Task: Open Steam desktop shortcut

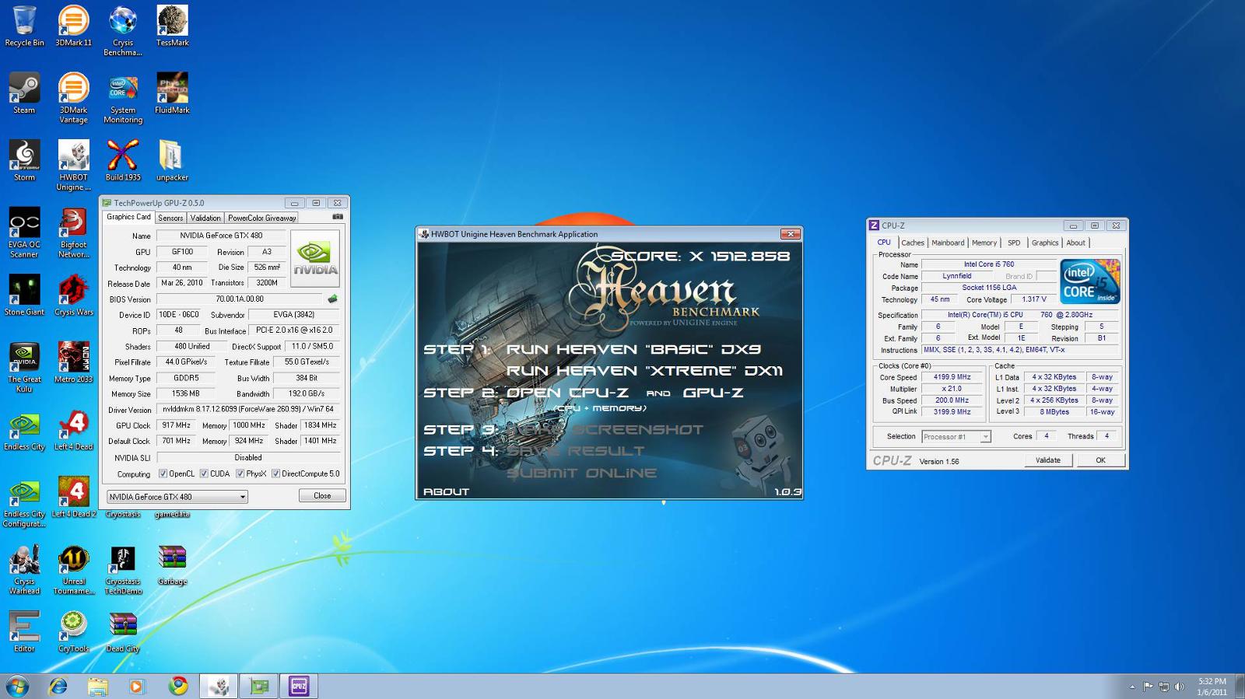Action: pos(24,93)
